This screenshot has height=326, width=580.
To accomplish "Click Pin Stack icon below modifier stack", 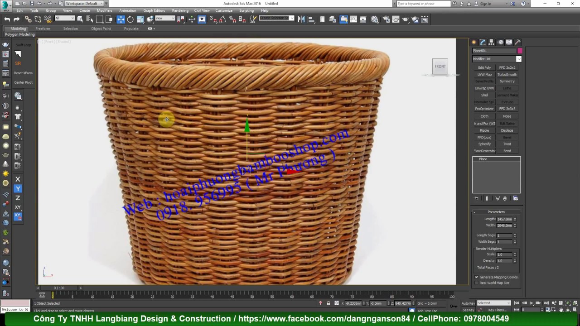I will point(476,198).
